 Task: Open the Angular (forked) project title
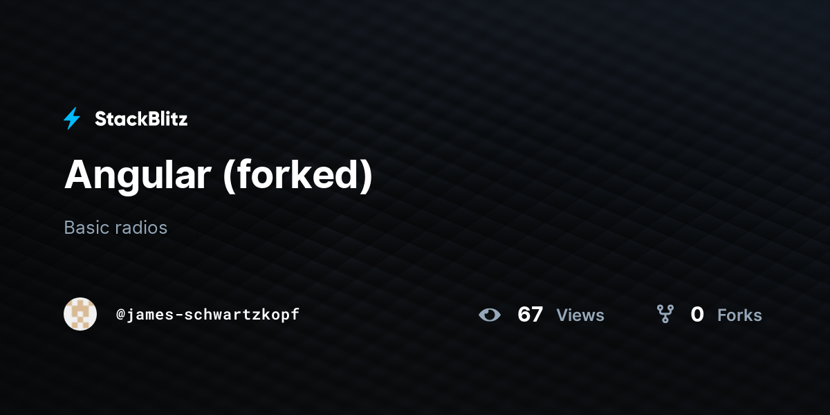[218, 174]
